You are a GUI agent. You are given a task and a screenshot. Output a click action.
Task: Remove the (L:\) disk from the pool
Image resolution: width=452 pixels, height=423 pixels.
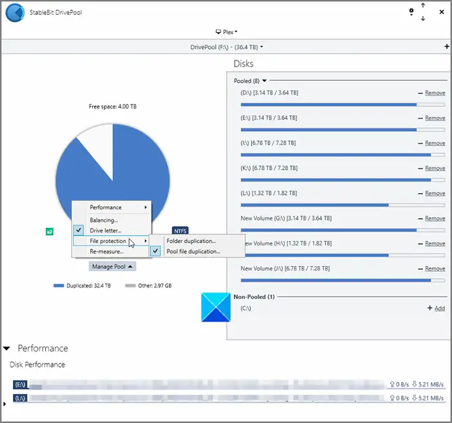(435, 193)
